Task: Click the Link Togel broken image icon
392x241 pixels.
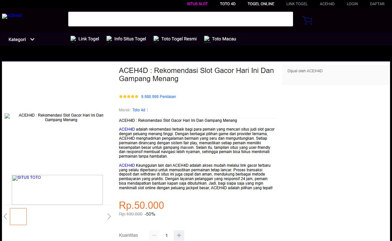Action: pyautogui.click(x=73, y=39)
